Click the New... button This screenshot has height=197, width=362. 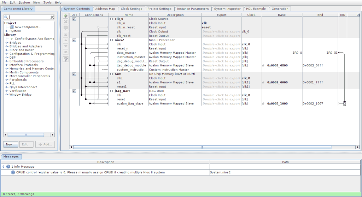pos(11,144)
